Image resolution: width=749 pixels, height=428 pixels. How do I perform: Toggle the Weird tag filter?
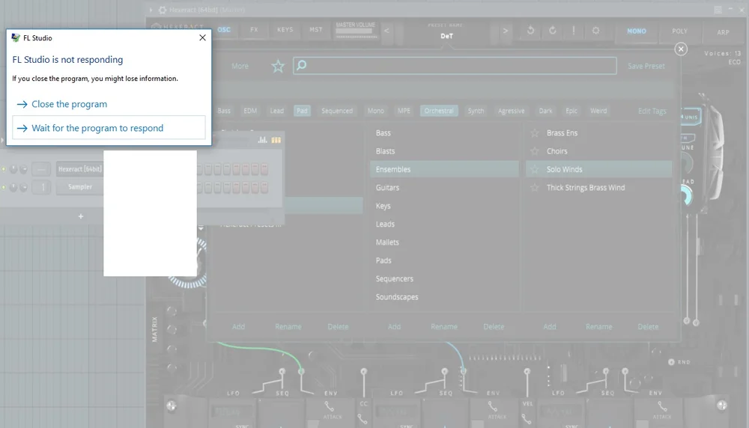(x=598, y=111)
